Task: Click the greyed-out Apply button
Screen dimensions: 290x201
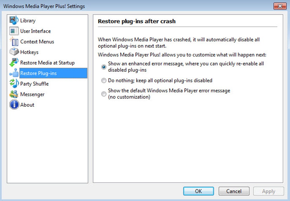Action: (x=269, y=191)
